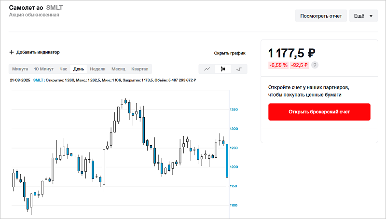Select the Минута timeframe
This screenshot has height=219, width=386.
20,69
